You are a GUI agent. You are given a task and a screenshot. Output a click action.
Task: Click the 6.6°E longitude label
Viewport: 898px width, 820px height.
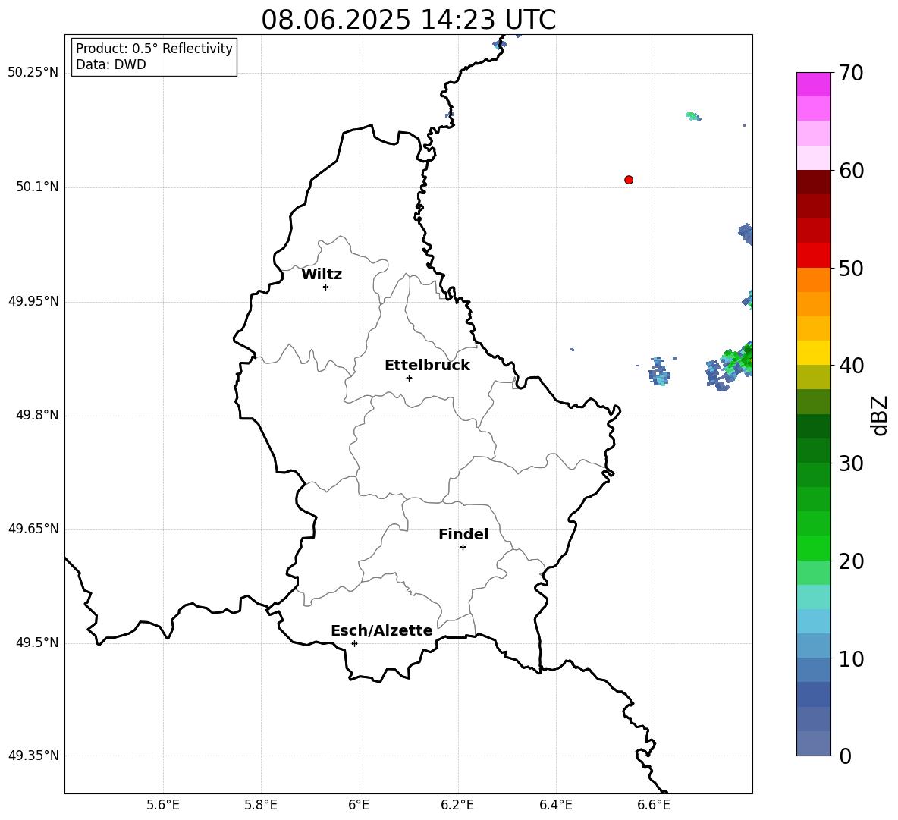coord(654,805)
